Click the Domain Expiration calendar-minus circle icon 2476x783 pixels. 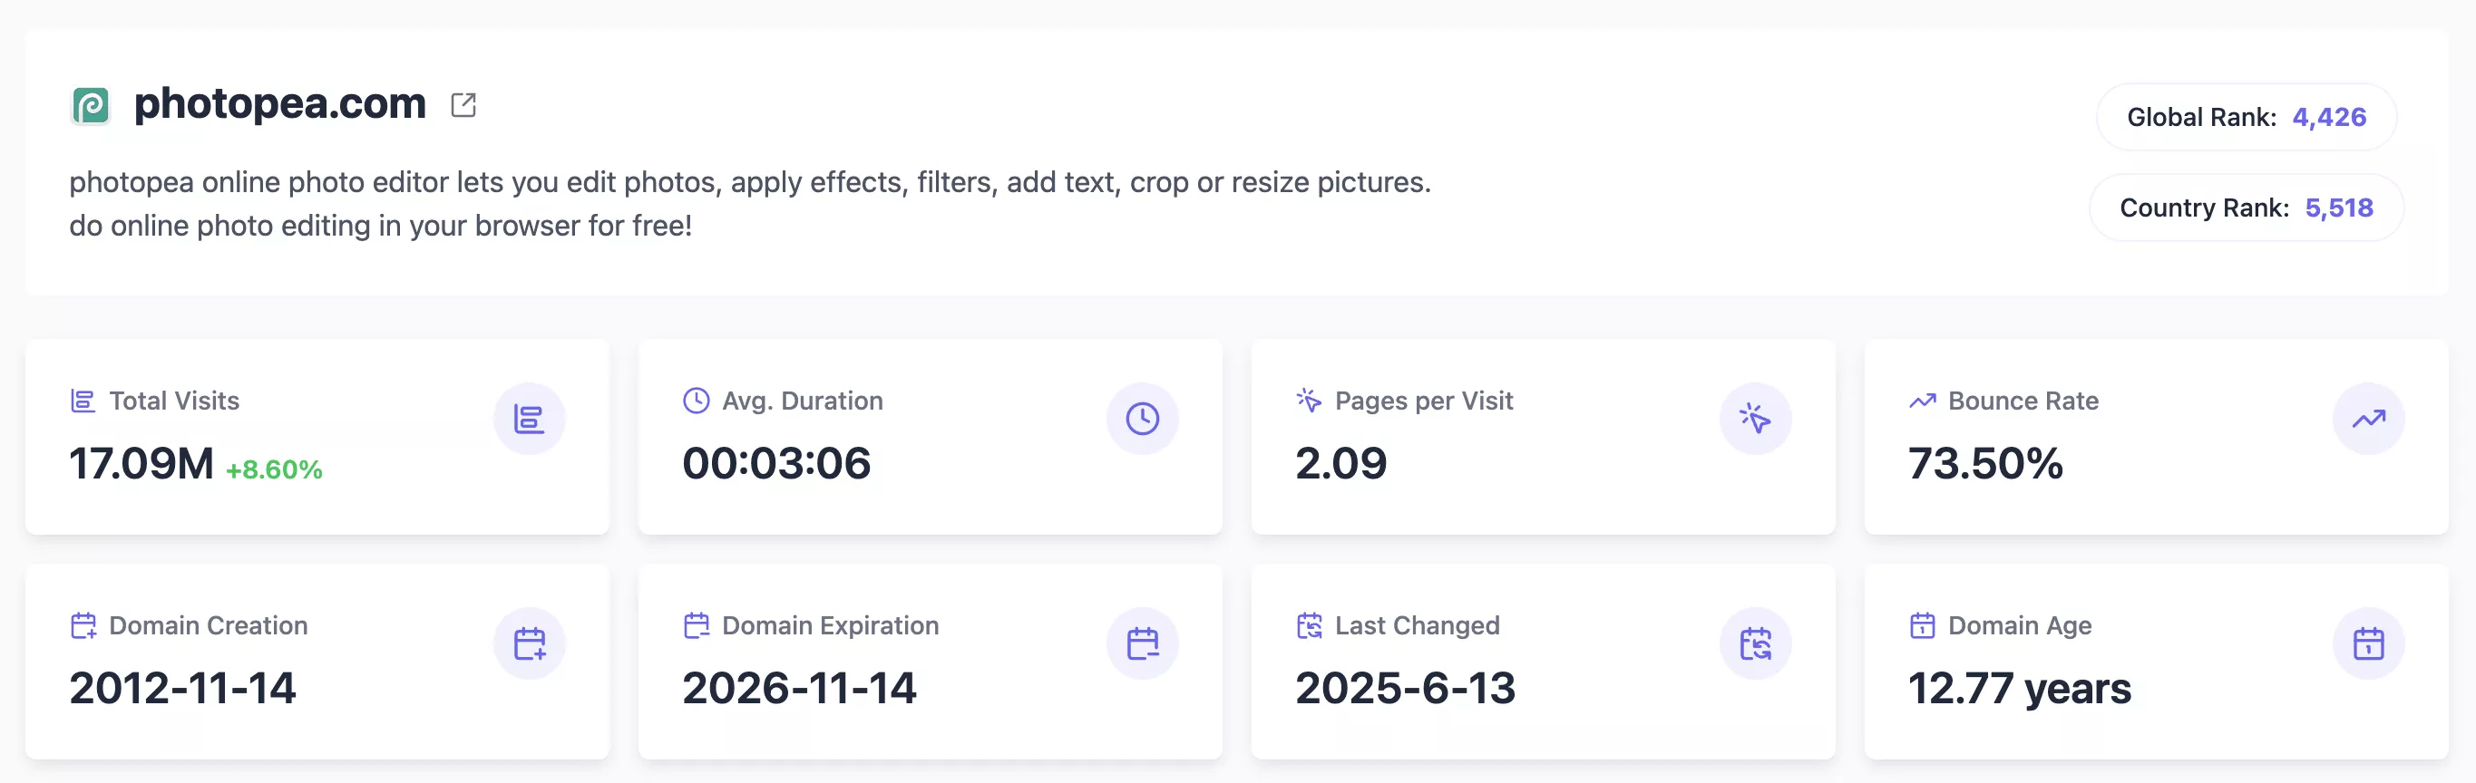click(x=1142, y=643)
